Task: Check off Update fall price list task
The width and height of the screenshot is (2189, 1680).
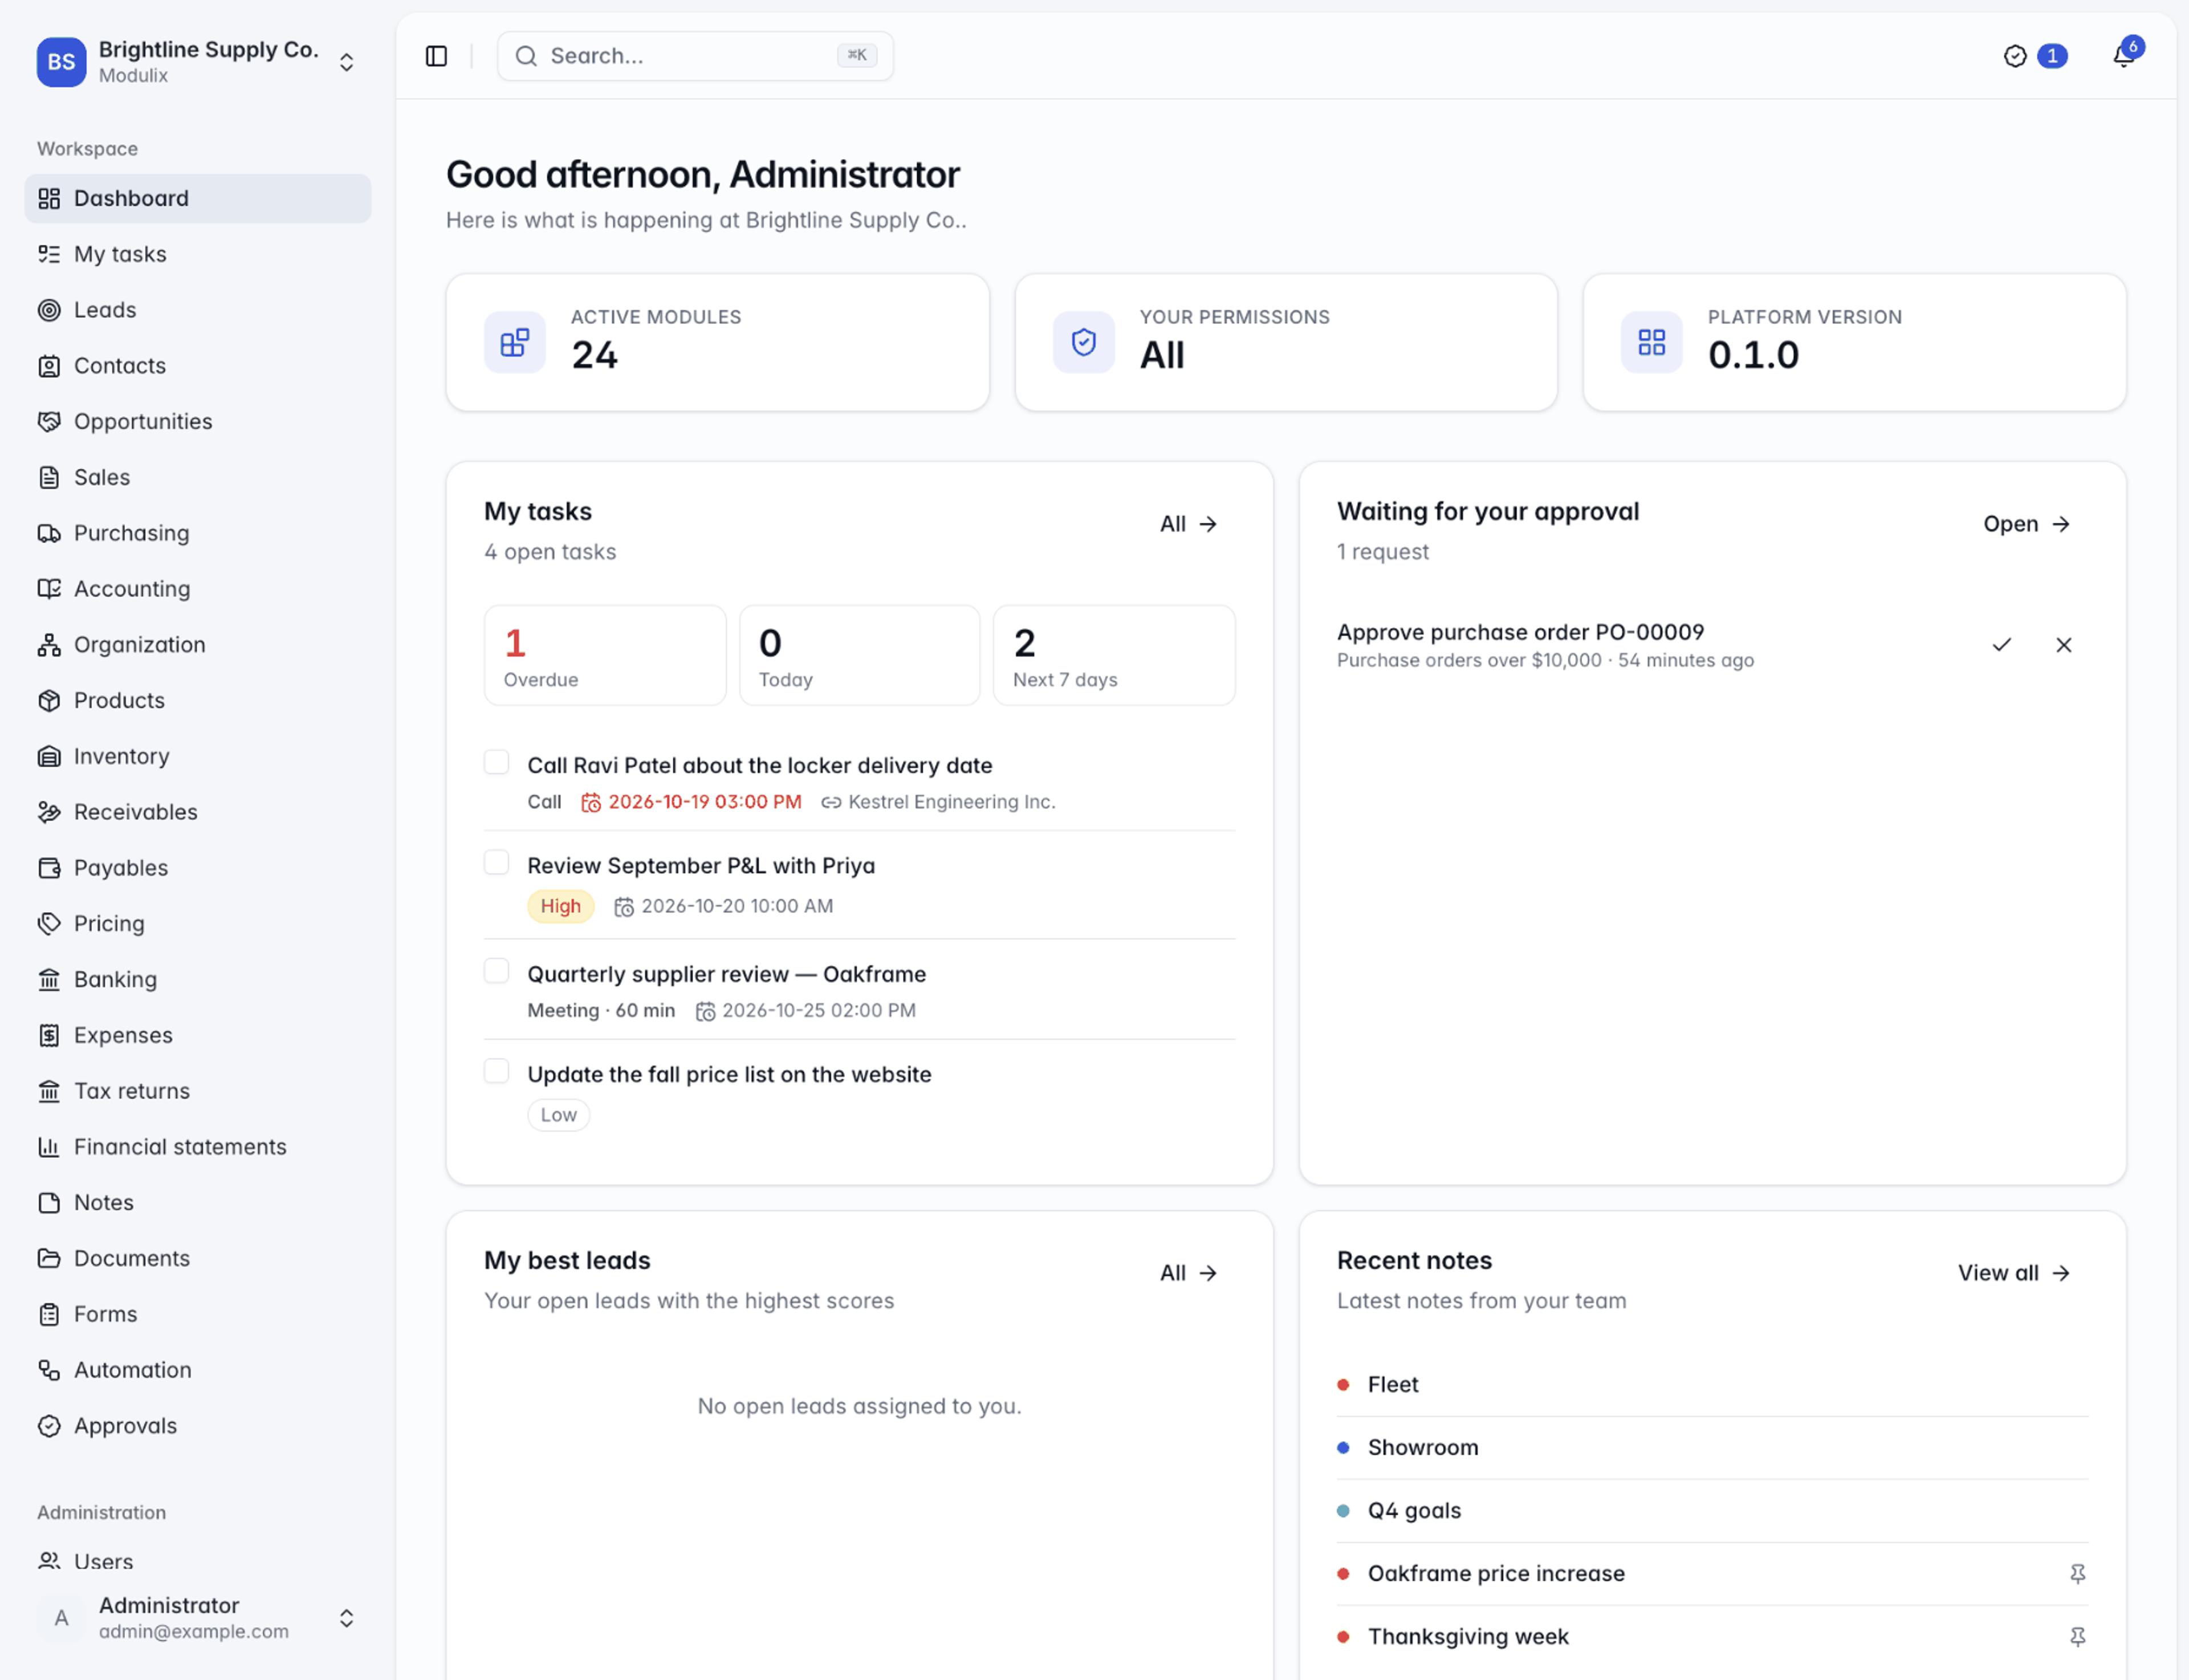Action: pos(496,1071)
